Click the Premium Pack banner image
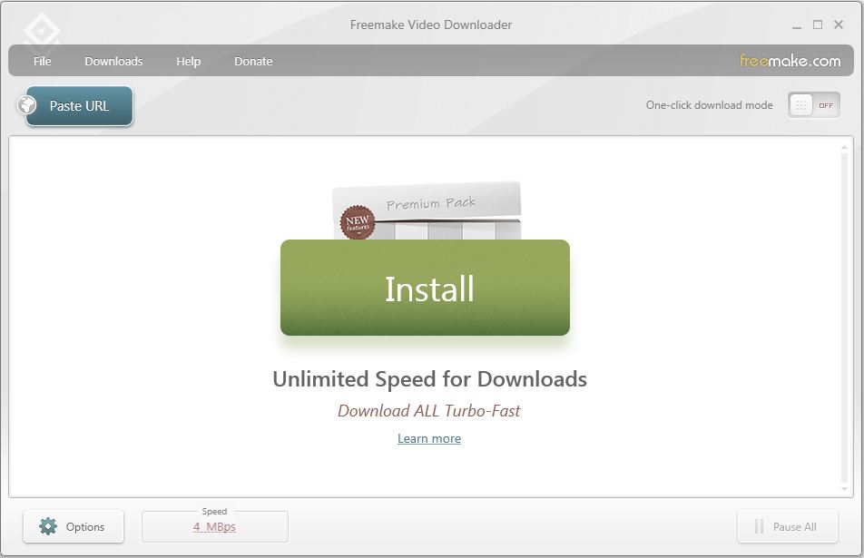The width and height of the screenshot is (864, 558). click(427, 210)
